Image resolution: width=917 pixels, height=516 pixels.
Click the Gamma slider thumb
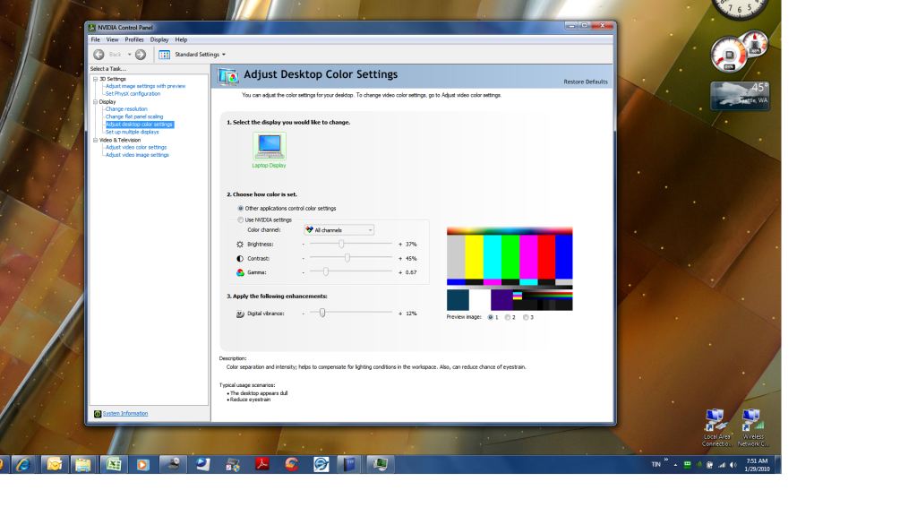(326, 272)
